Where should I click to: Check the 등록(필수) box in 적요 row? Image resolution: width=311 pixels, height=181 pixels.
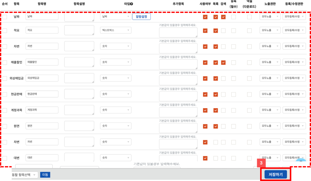click(234, 31)
